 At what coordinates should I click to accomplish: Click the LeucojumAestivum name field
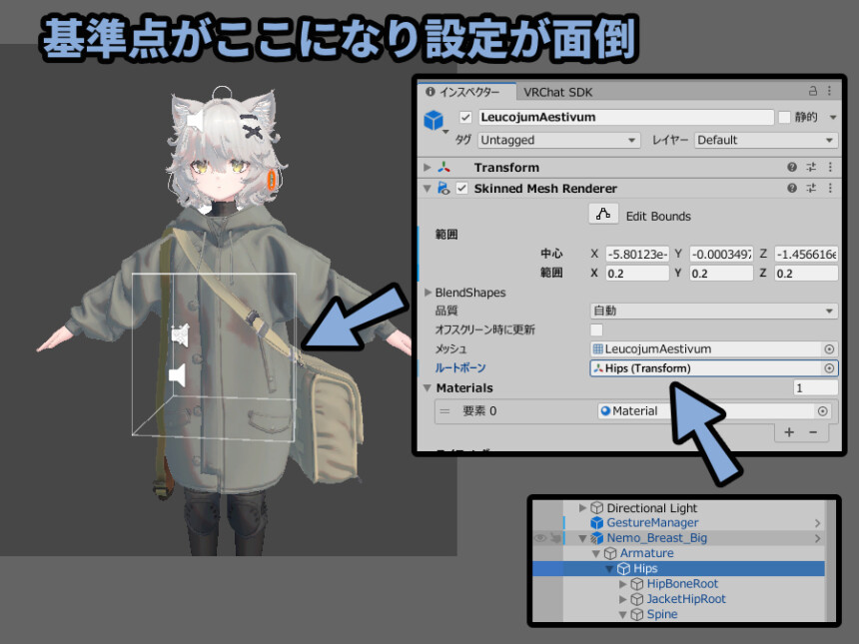(x=625, y=117)
